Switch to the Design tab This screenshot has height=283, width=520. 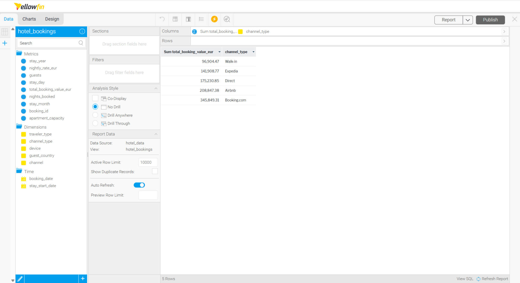point(52,19)
